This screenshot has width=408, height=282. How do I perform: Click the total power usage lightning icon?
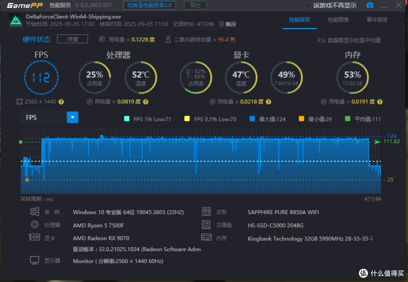102,39
